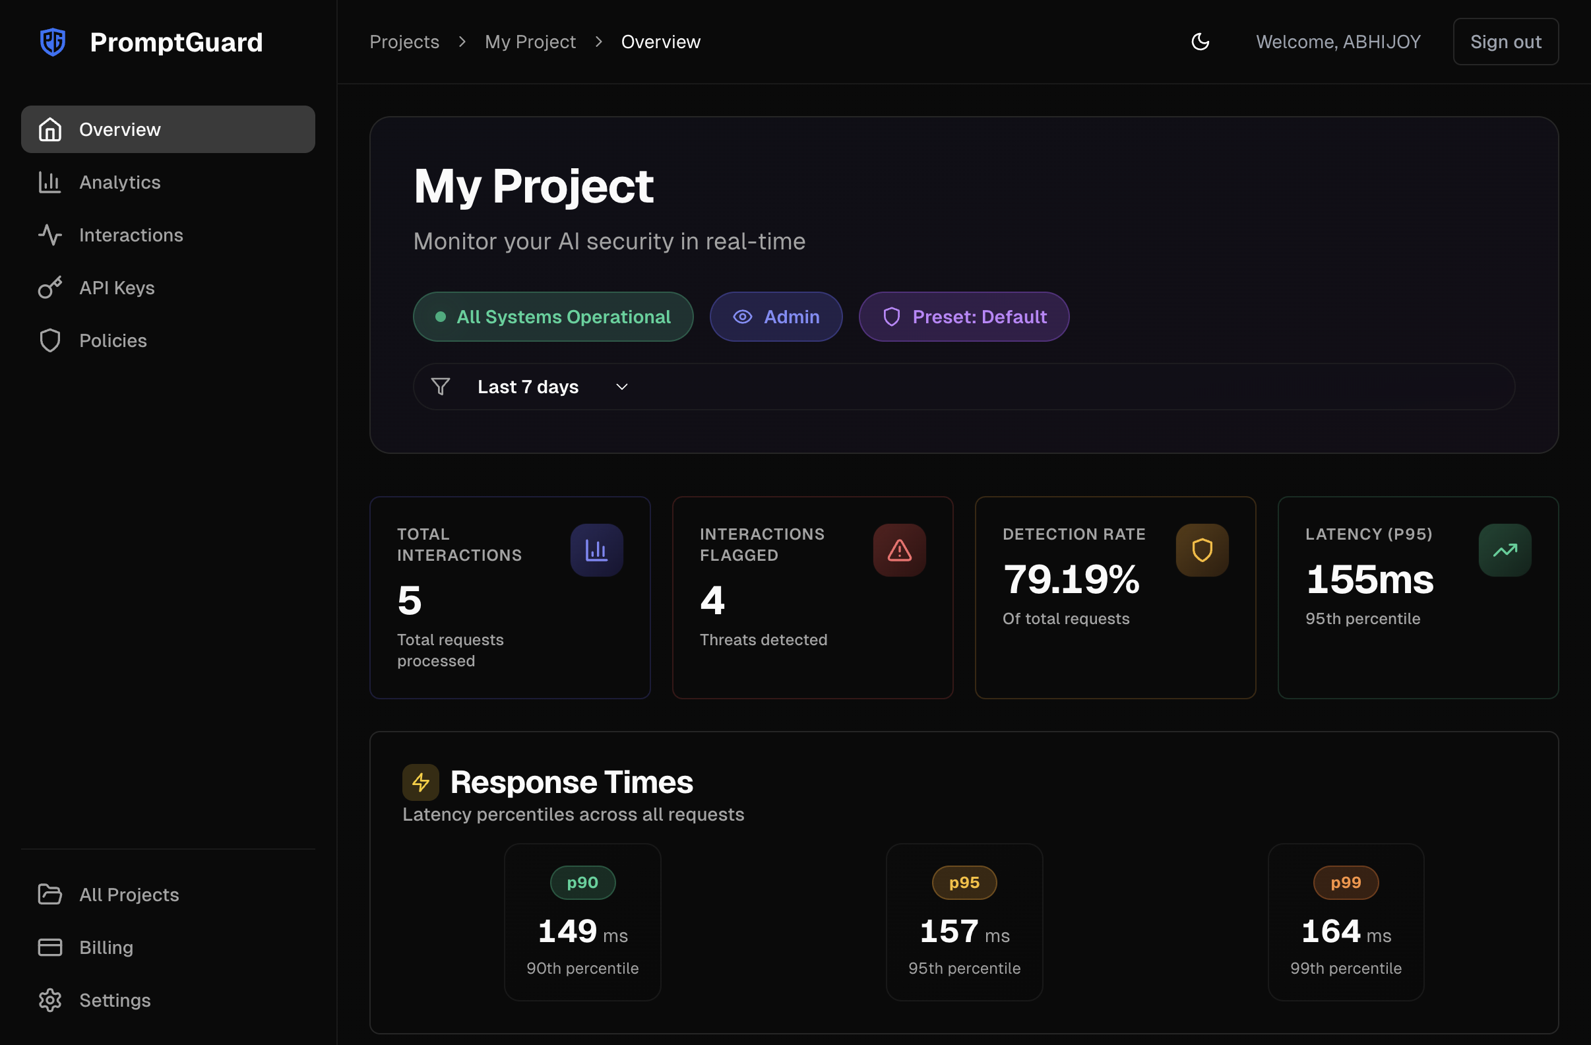Screen dimensions: 1591x1045
Task: Click the Preset: Default badge
Action: (963, 317)
